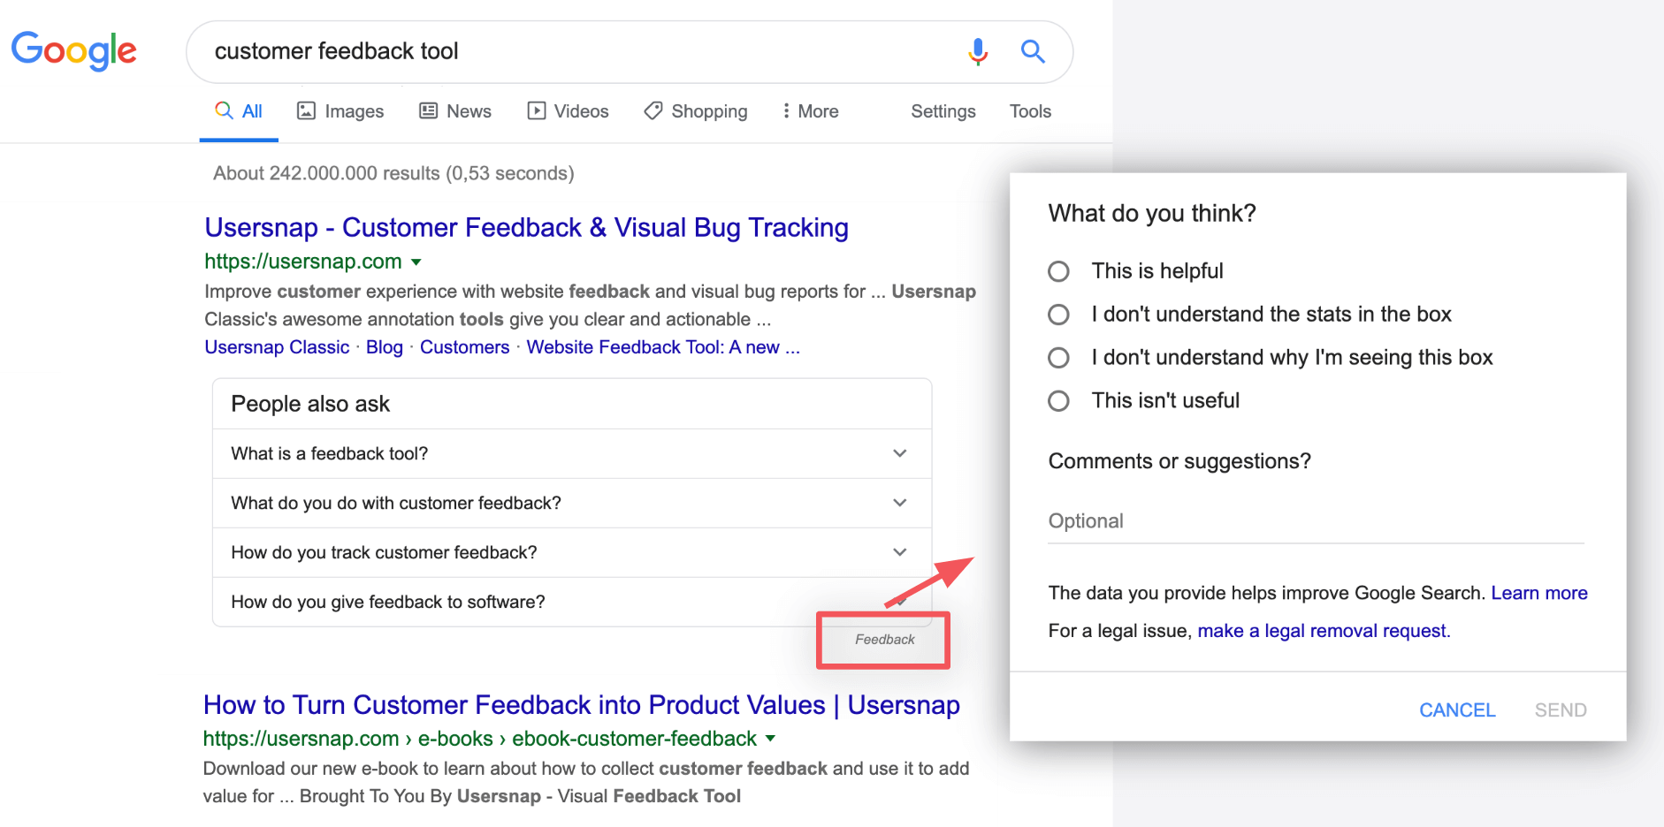Expand 'What do you do with customer feedback?'

(572, 503)
